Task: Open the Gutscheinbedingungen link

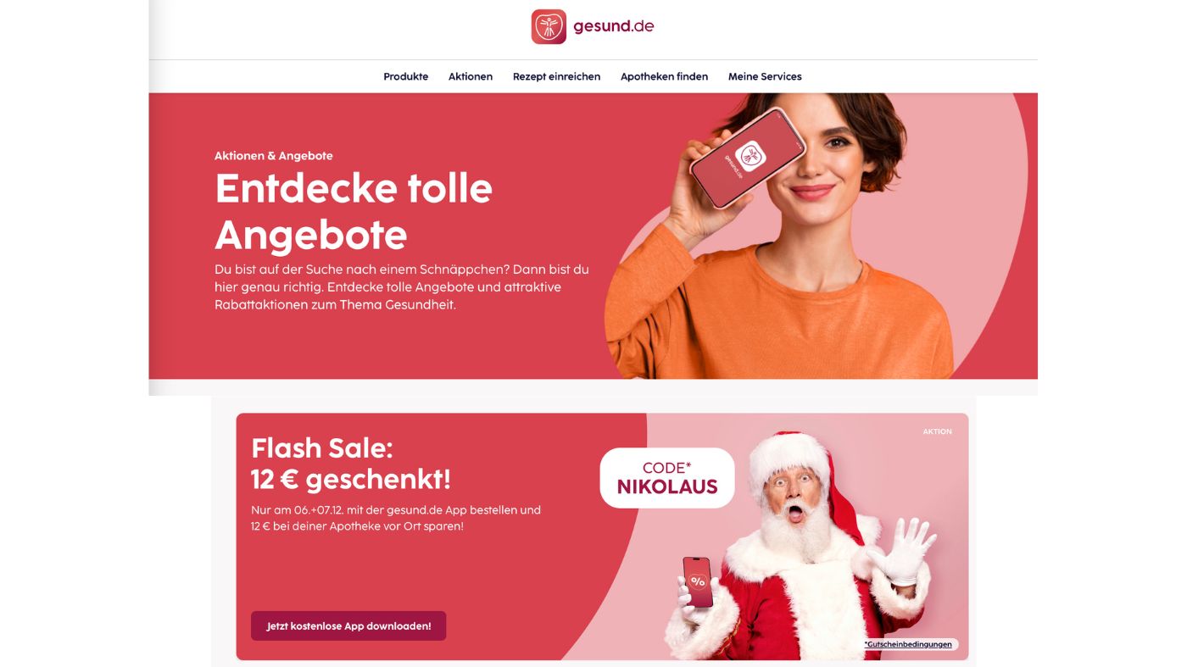Action: click(908, 644)
